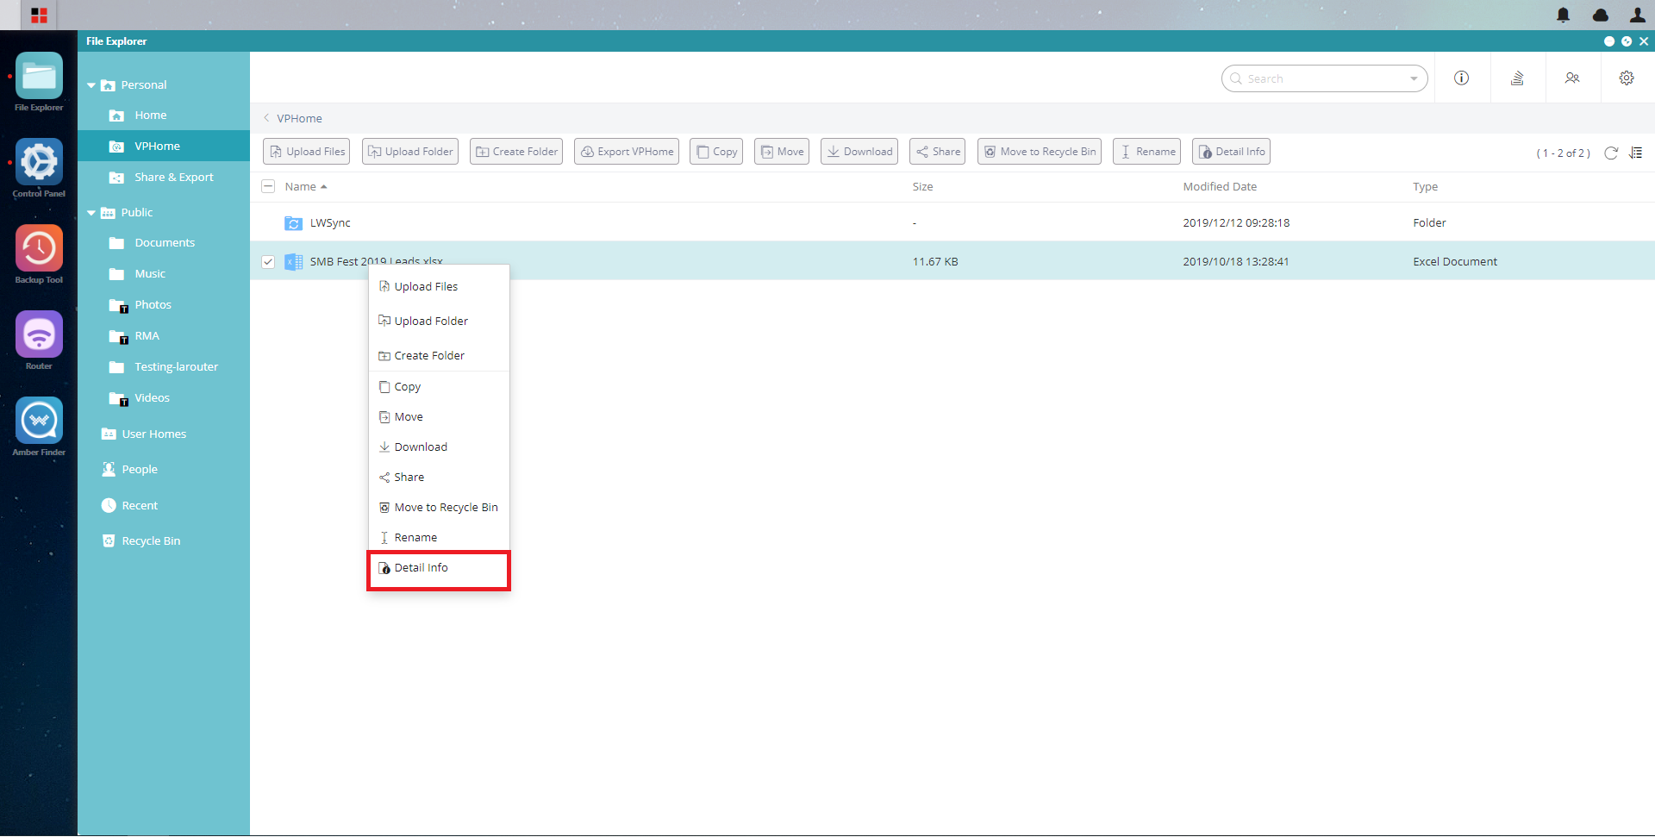The height and width of the screenshot is (837, 1655).
Task: Focus the Search input field
Action: click(x=1324, y=78)
